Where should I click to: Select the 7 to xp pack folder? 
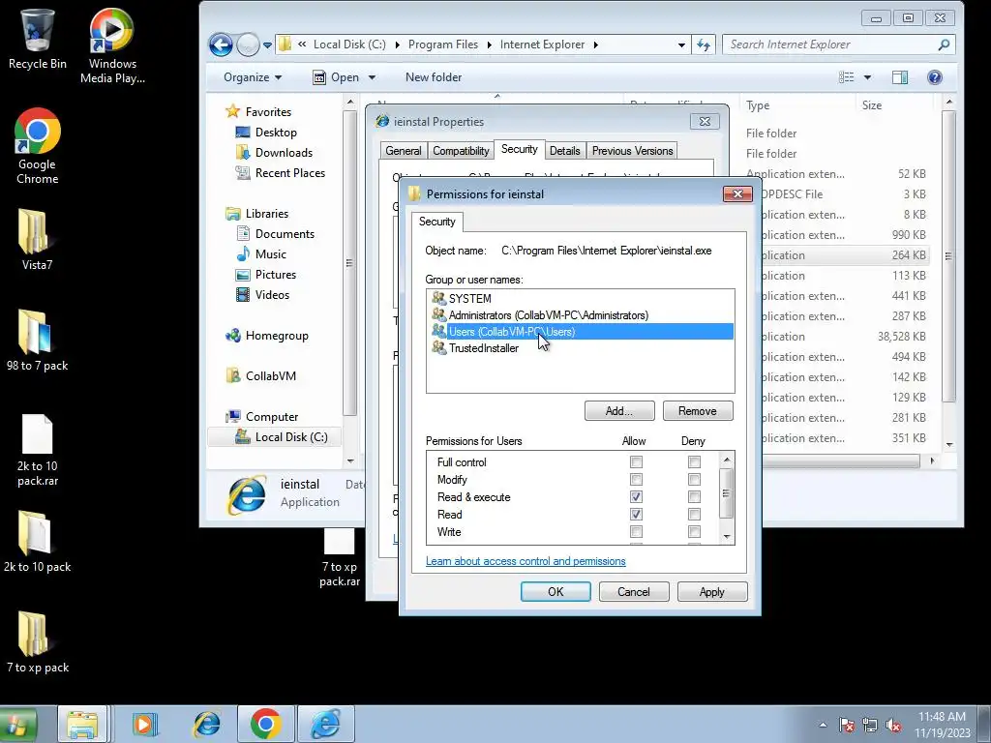(38, 642)
